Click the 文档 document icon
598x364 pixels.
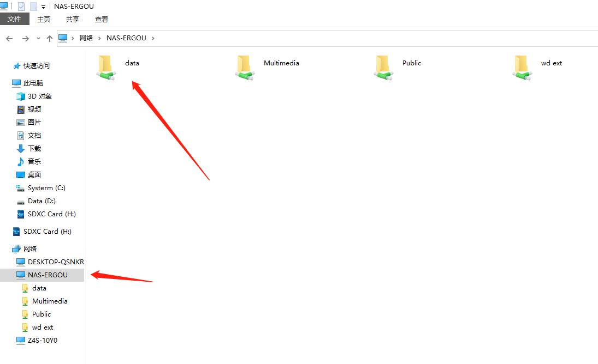[21, 135]
